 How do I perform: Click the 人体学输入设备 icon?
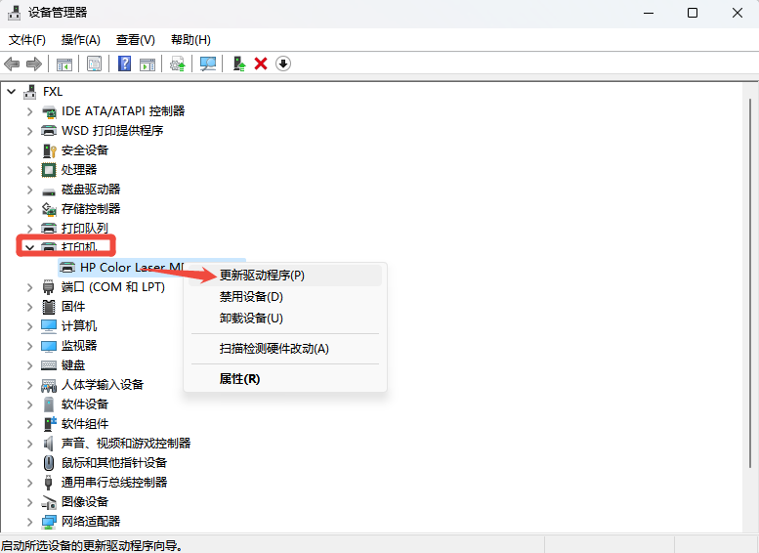click(x=49, y=385)
